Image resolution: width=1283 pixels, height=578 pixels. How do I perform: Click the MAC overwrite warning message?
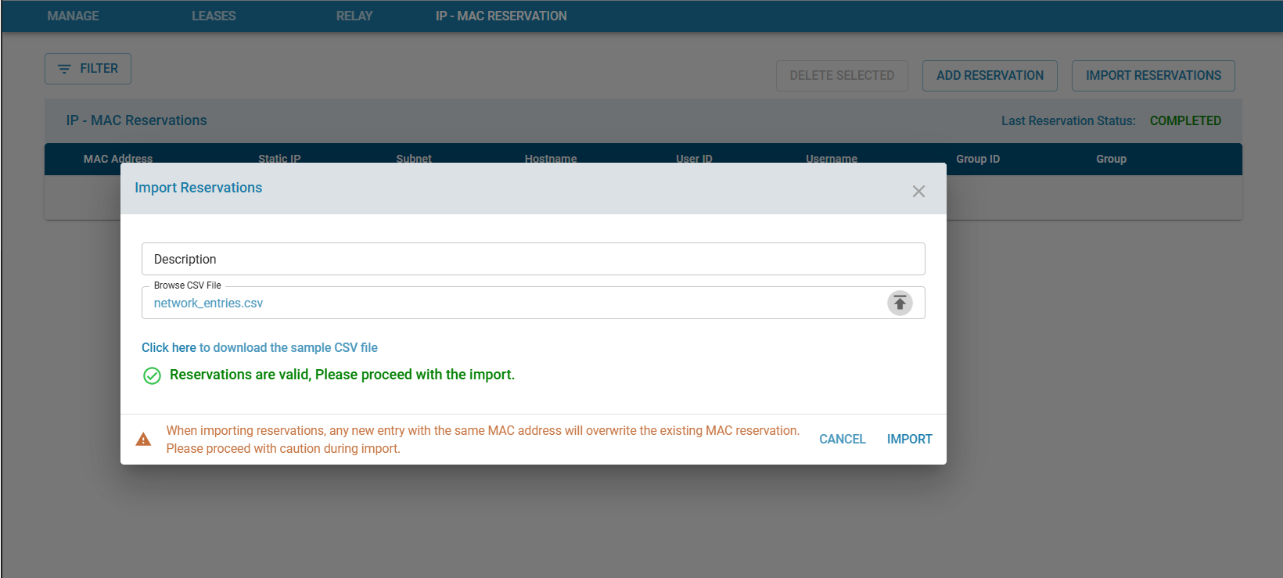tap(483, 440)
